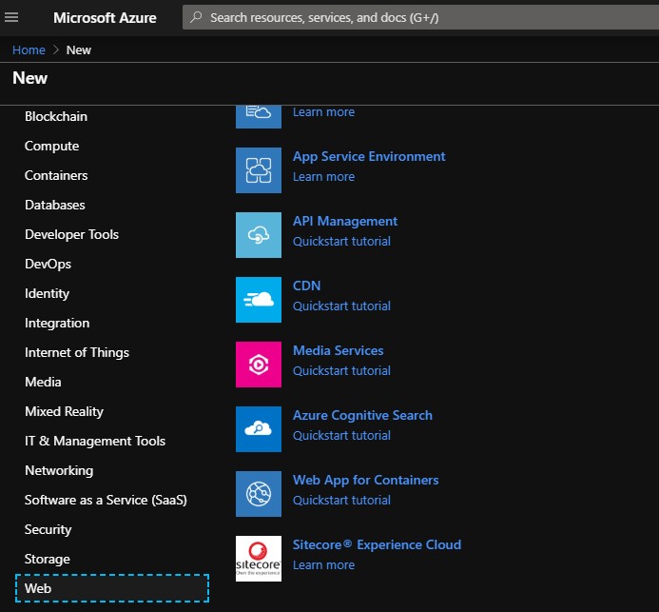Focus the Search resources, services, and docs box
Viewport: 659px width, 612px height.
[x=420, y=17]
